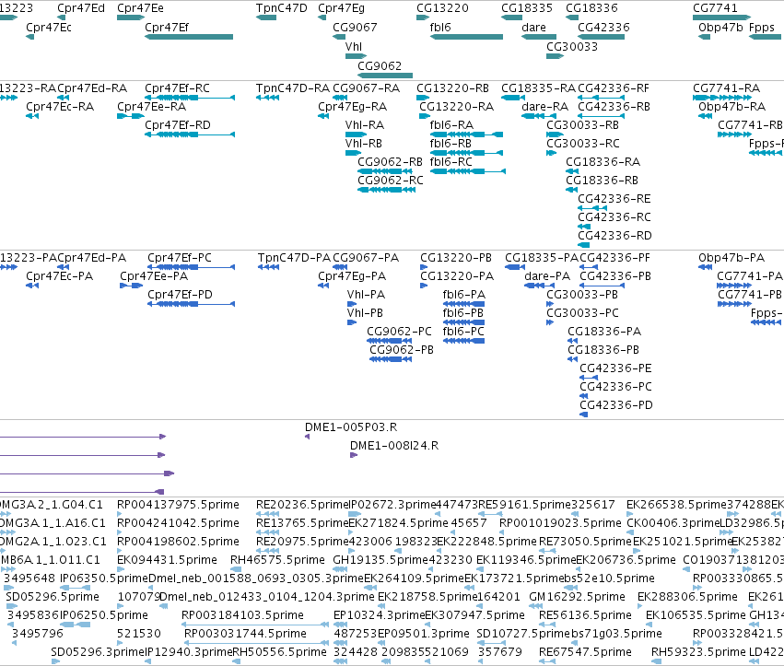784x666 pixels.
Task: Click the fbl6-PC protein label
Action: click(x=463, y=332)
